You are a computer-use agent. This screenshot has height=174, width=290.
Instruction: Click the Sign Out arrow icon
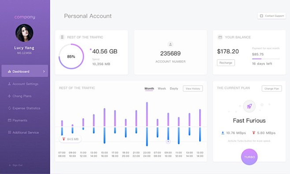pos(10,165)
